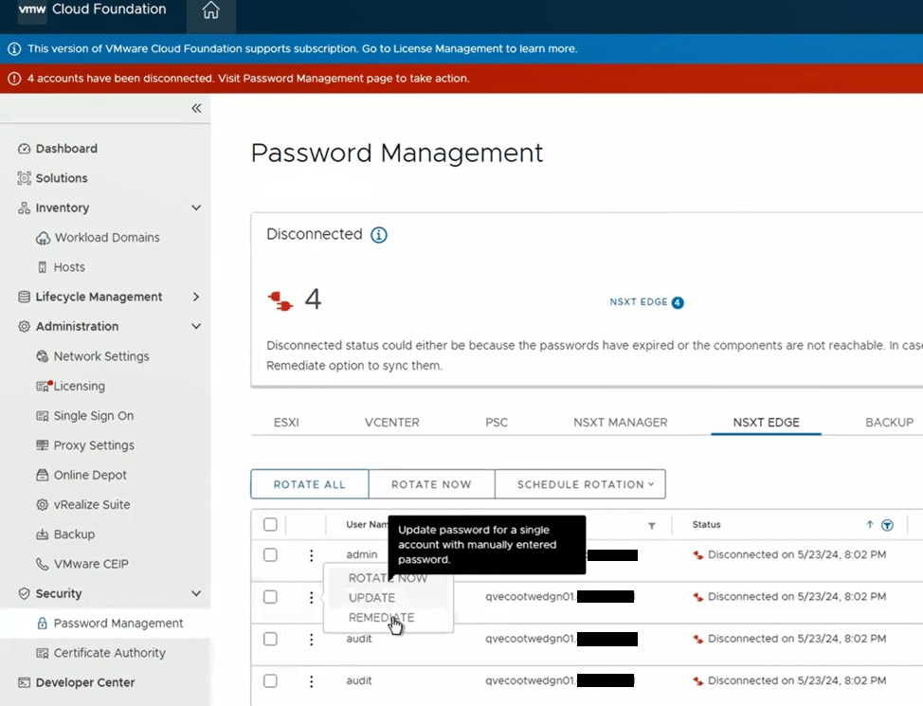
Task: Select the admin account row checkbox
Action: point(270,555)
